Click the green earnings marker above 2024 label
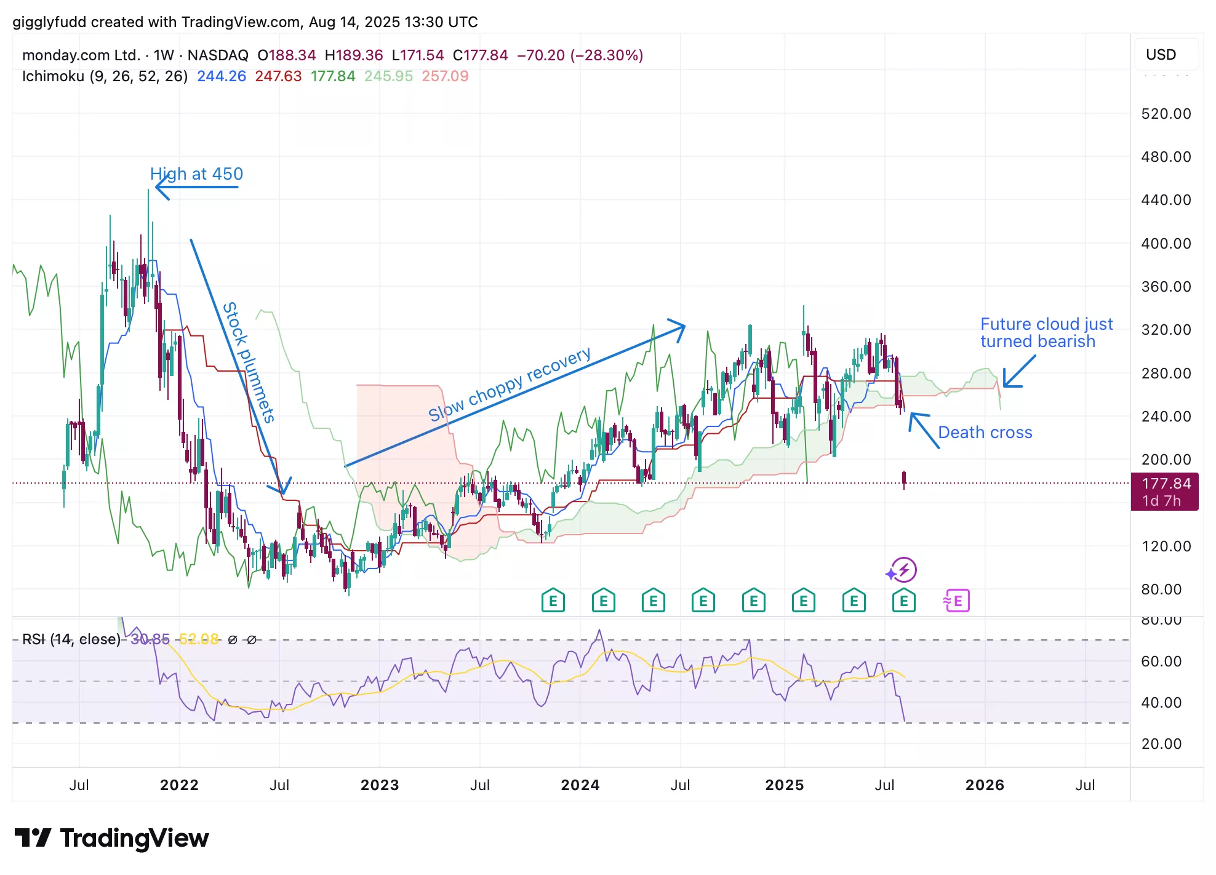Image resolution: width=1216 pixels, height=875 pixels. coord(603,601)
